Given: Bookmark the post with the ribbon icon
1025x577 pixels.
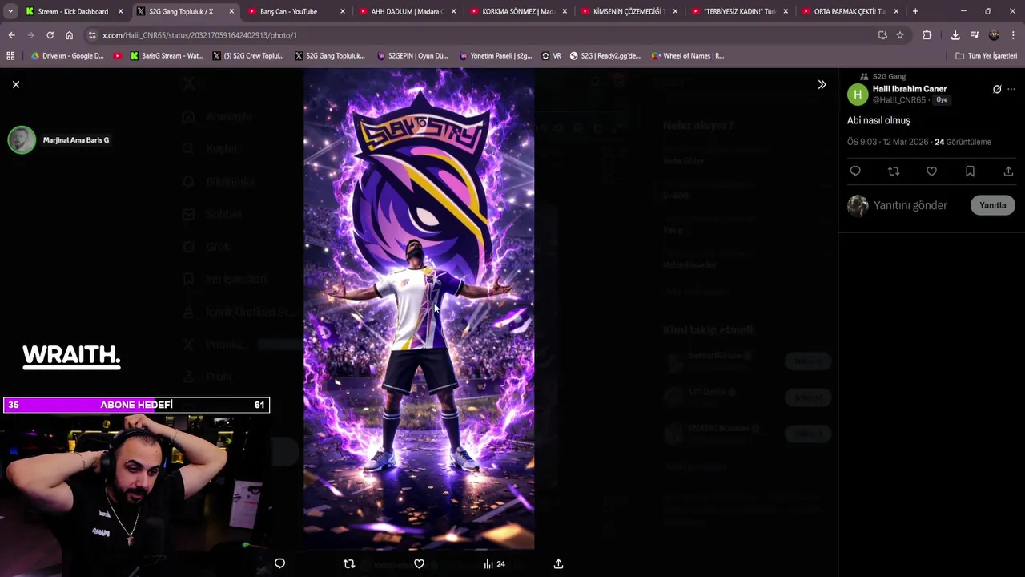Looking at the screenshot, I should click(970, 171).
